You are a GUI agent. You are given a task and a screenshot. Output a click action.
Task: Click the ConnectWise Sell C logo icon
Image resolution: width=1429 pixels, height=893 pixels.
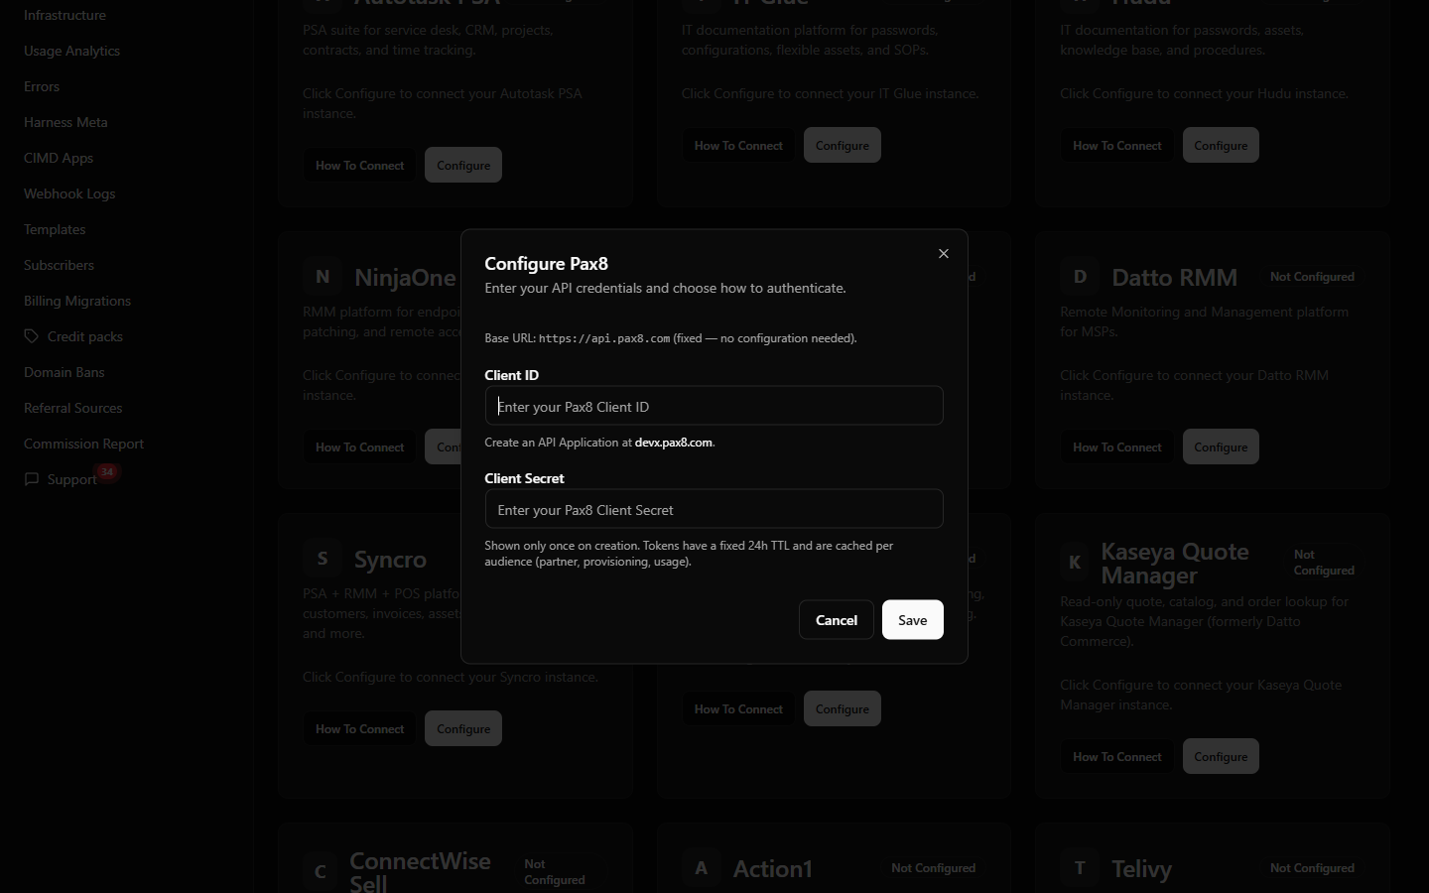[321, 872]
